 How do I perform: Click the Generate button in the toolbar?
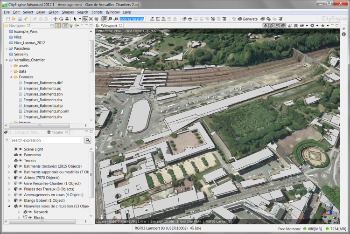[x=247, y=19]
